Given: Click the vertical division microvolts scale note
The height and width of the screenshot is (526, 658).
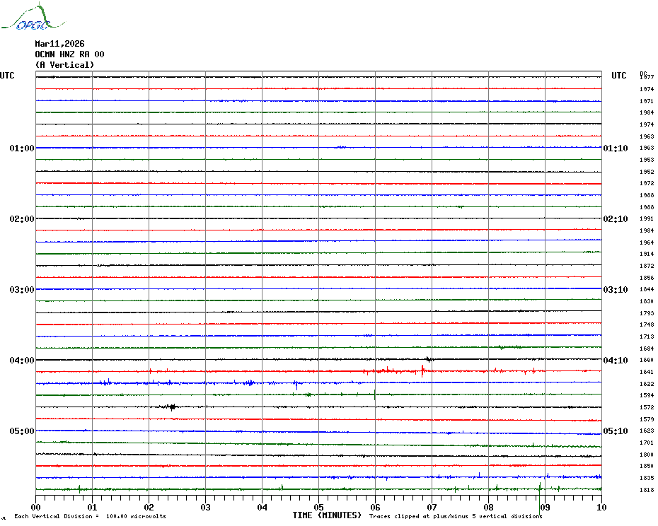Looking at the screenshot, I should click(90, 517).
